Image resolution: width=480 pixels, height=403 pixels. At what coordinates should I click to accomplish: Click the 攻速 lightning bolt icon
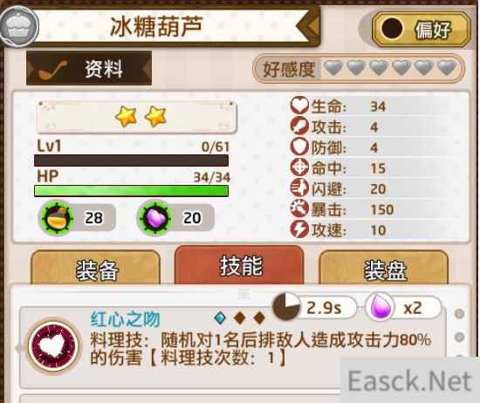pos(299,229)
